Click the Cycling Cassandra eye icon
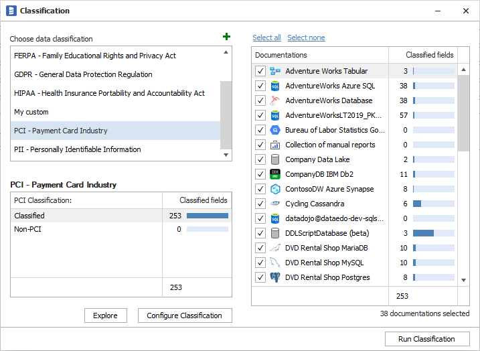This screenshot has width=480, height=351. tap(274, 204)
